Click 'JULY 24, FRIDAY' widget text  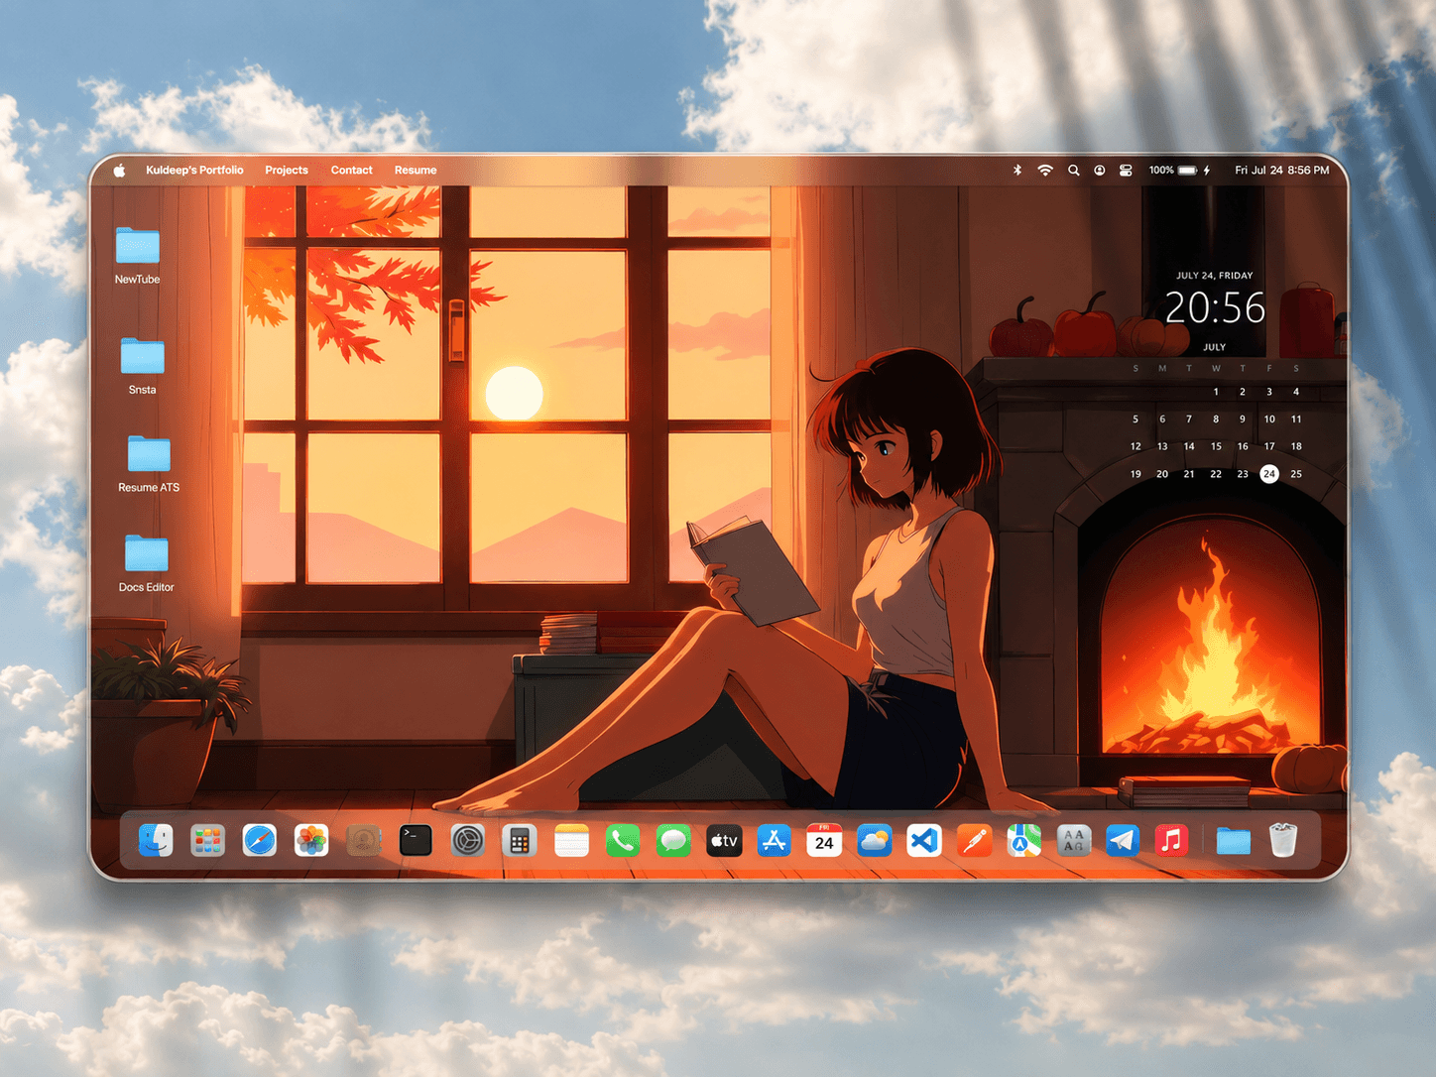point(1215,276)
